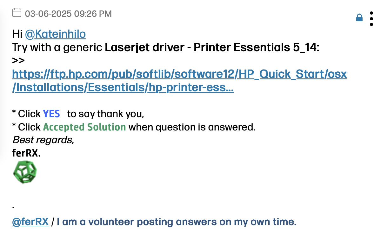Open the three-dot post options menu

[x=371, y=19]
